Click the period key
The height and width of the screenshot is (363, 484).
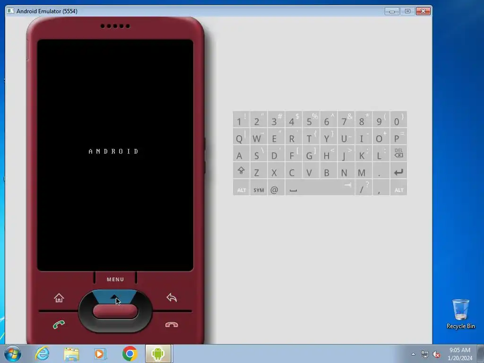tap(381, 171)
